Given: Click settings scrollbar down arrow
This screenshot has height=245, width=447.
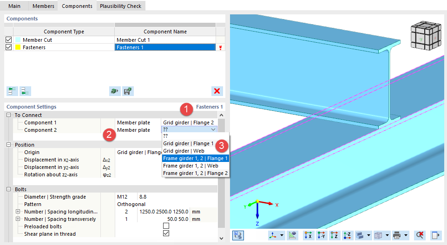Looking at the screenshot, I should (x=221, y=239).
